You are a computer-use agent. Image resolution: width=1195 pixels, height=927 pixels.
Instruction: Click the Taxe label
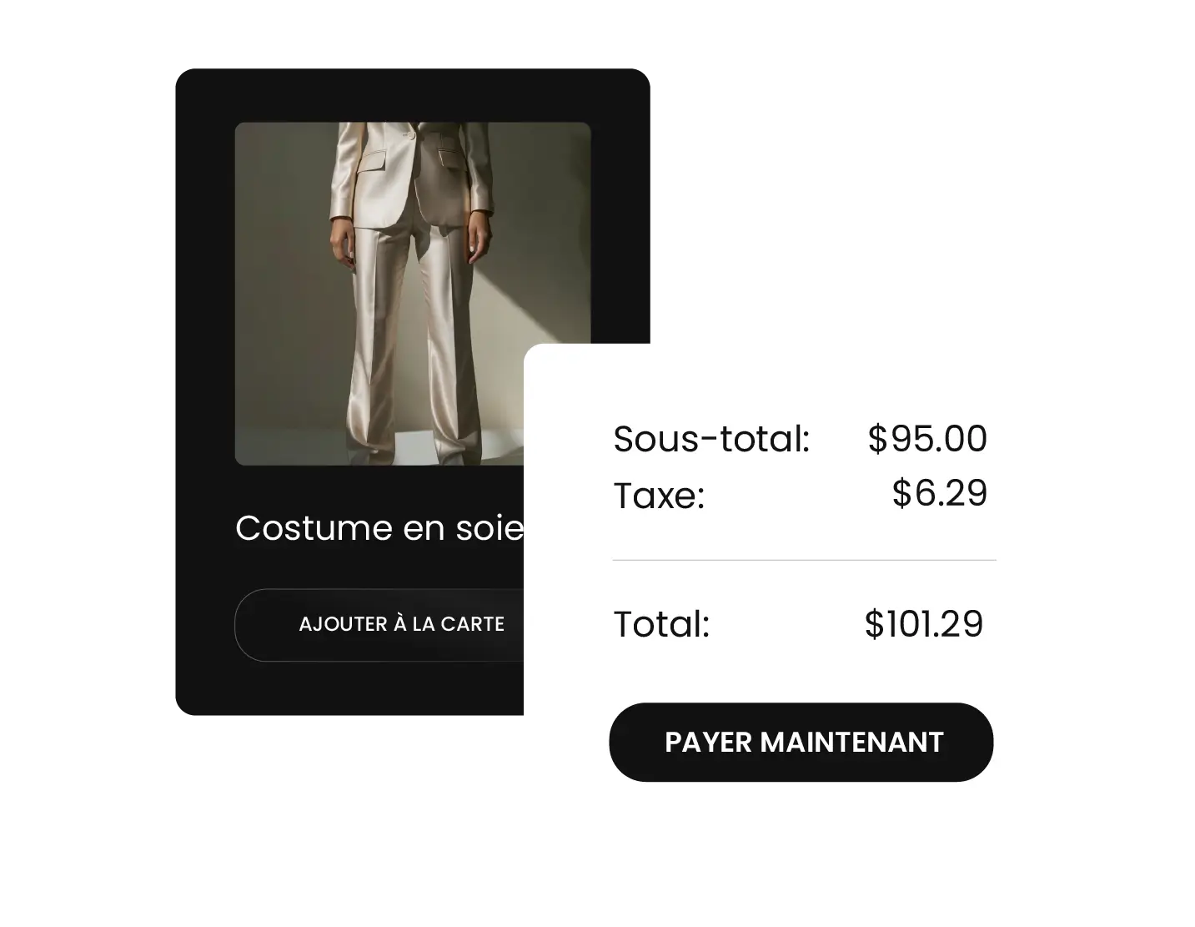(x=659, y=496)
